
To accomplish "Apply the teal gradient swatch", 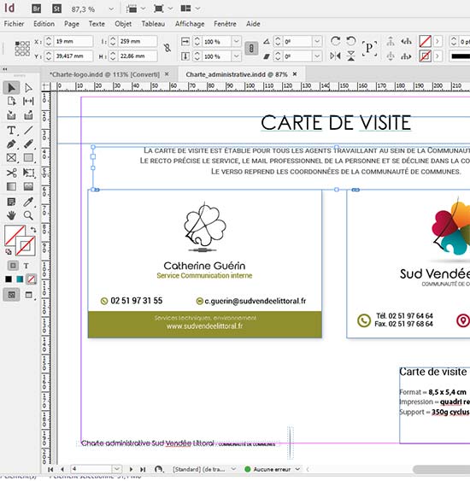I will (20, 279).
